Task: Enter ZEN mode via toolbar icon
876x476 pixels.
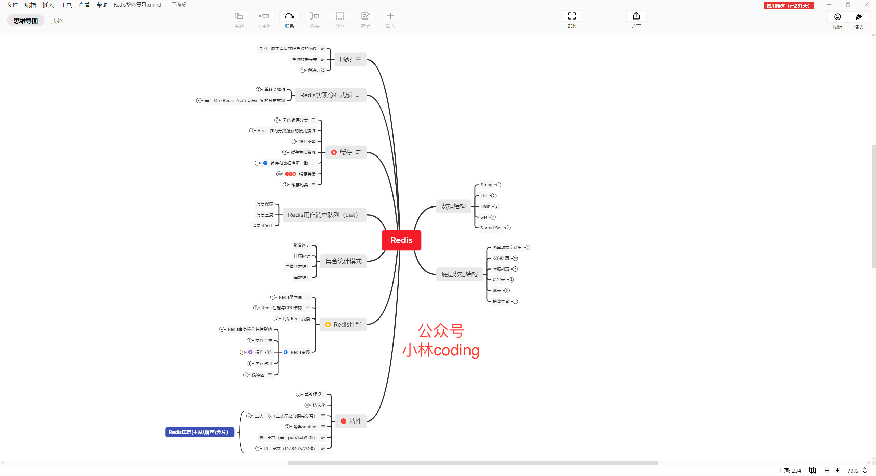Action: pos(571,16)
